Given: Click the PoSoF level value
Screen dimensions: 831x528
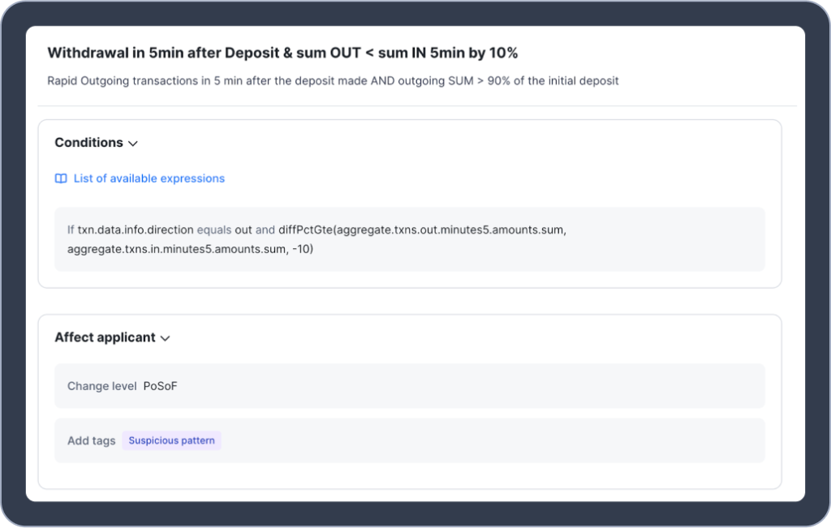Looking at the screenshot, I should pos(160,386).
